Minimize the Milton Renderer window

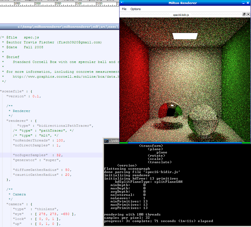pyautogui.click(x=244, y=3)
